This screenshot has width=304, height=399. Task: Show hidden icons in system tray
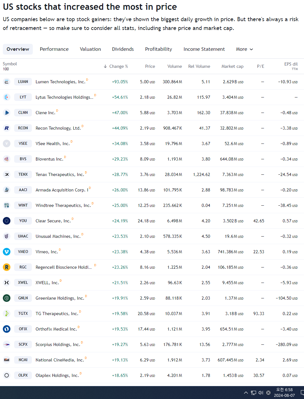[x=246, y=393]
